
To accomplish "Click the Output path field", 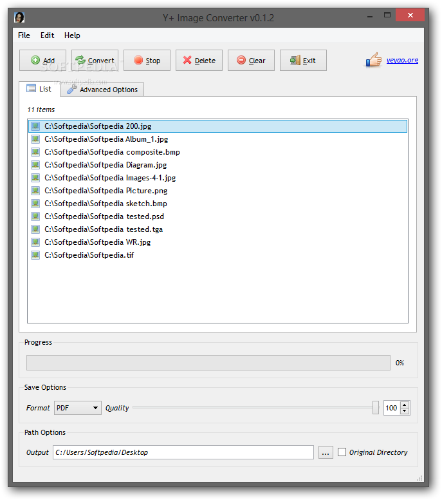I will (x=183, y=452).
